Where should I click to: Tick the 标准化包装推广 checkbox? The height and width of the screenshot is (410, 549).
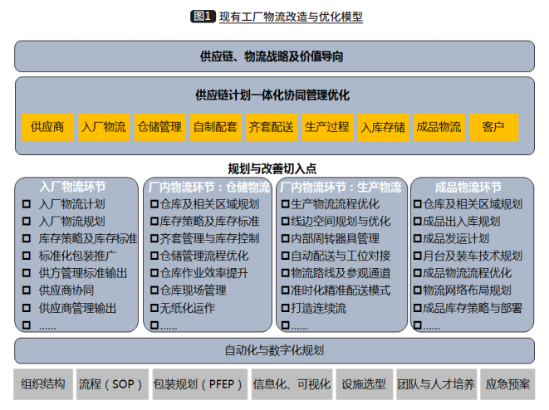(27, 256)
